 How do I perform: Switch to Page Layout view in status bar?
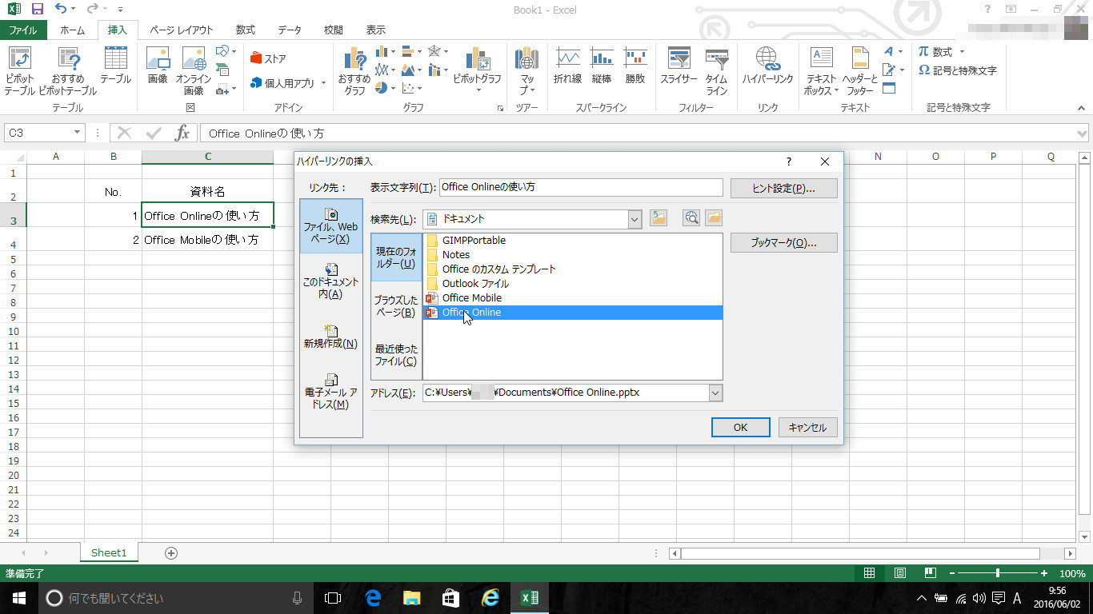pos(900,573)
